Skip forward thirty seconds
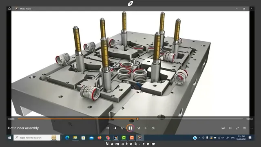 point(139,128)
